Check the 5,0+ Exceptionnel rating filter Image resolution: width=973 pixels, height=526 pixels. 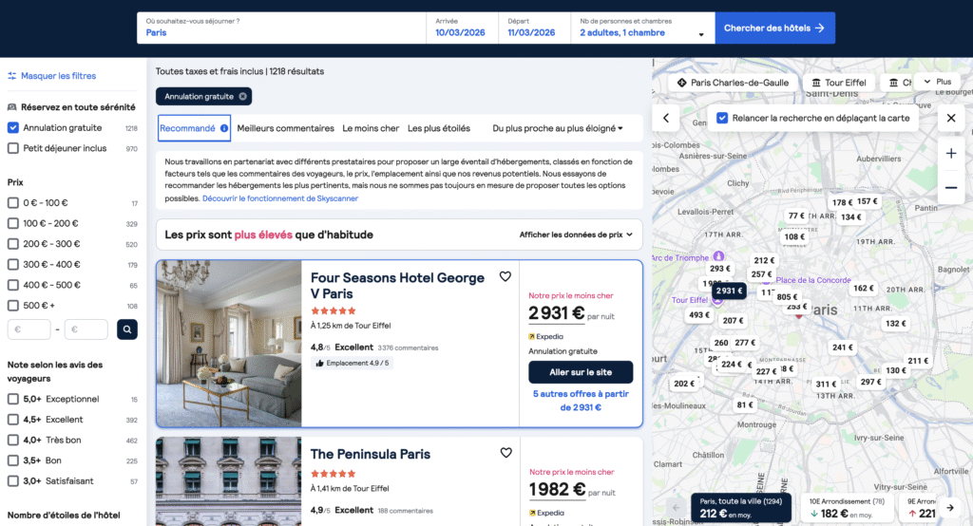coord(13,399)
